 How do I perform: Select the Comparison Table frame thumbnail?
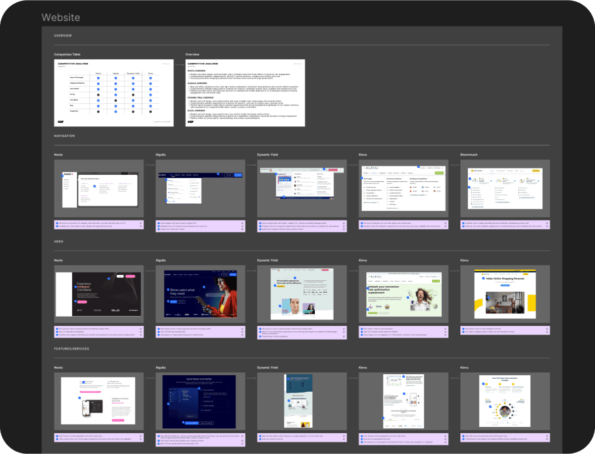[114, 93]
